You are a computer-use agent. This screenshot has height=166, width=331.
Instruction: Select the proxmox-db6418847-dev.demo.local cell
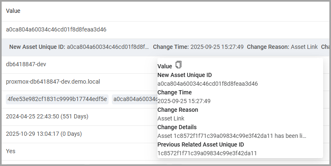tap(53, 82)
